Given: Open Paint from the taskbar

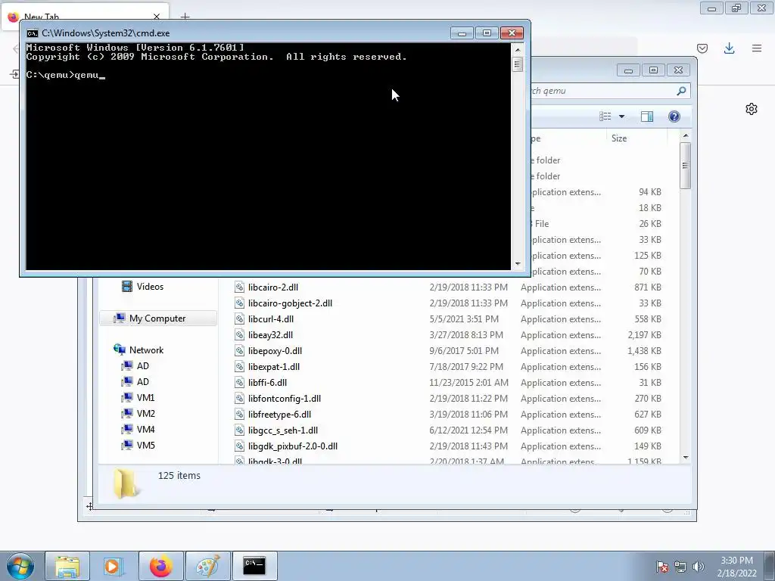Looking at the screenshot, I should pyautogui.click(x=207, y=566).
